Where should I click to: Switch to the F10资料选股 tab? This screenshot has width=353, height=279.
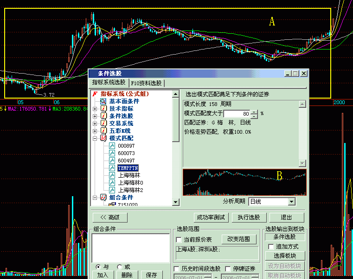click(146, 83)
